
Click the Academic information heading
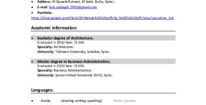(x=54, y=28)
